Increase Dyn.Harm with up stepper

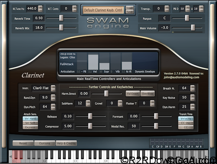click(192, 105)
